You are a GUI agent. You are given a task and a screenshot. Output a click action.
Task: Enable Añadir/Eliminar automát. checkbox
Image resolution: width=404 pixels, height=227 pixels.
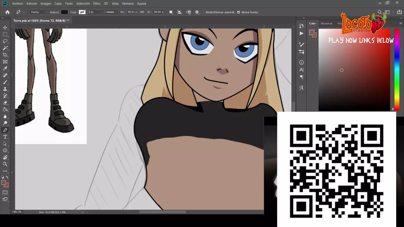(203, 12)
